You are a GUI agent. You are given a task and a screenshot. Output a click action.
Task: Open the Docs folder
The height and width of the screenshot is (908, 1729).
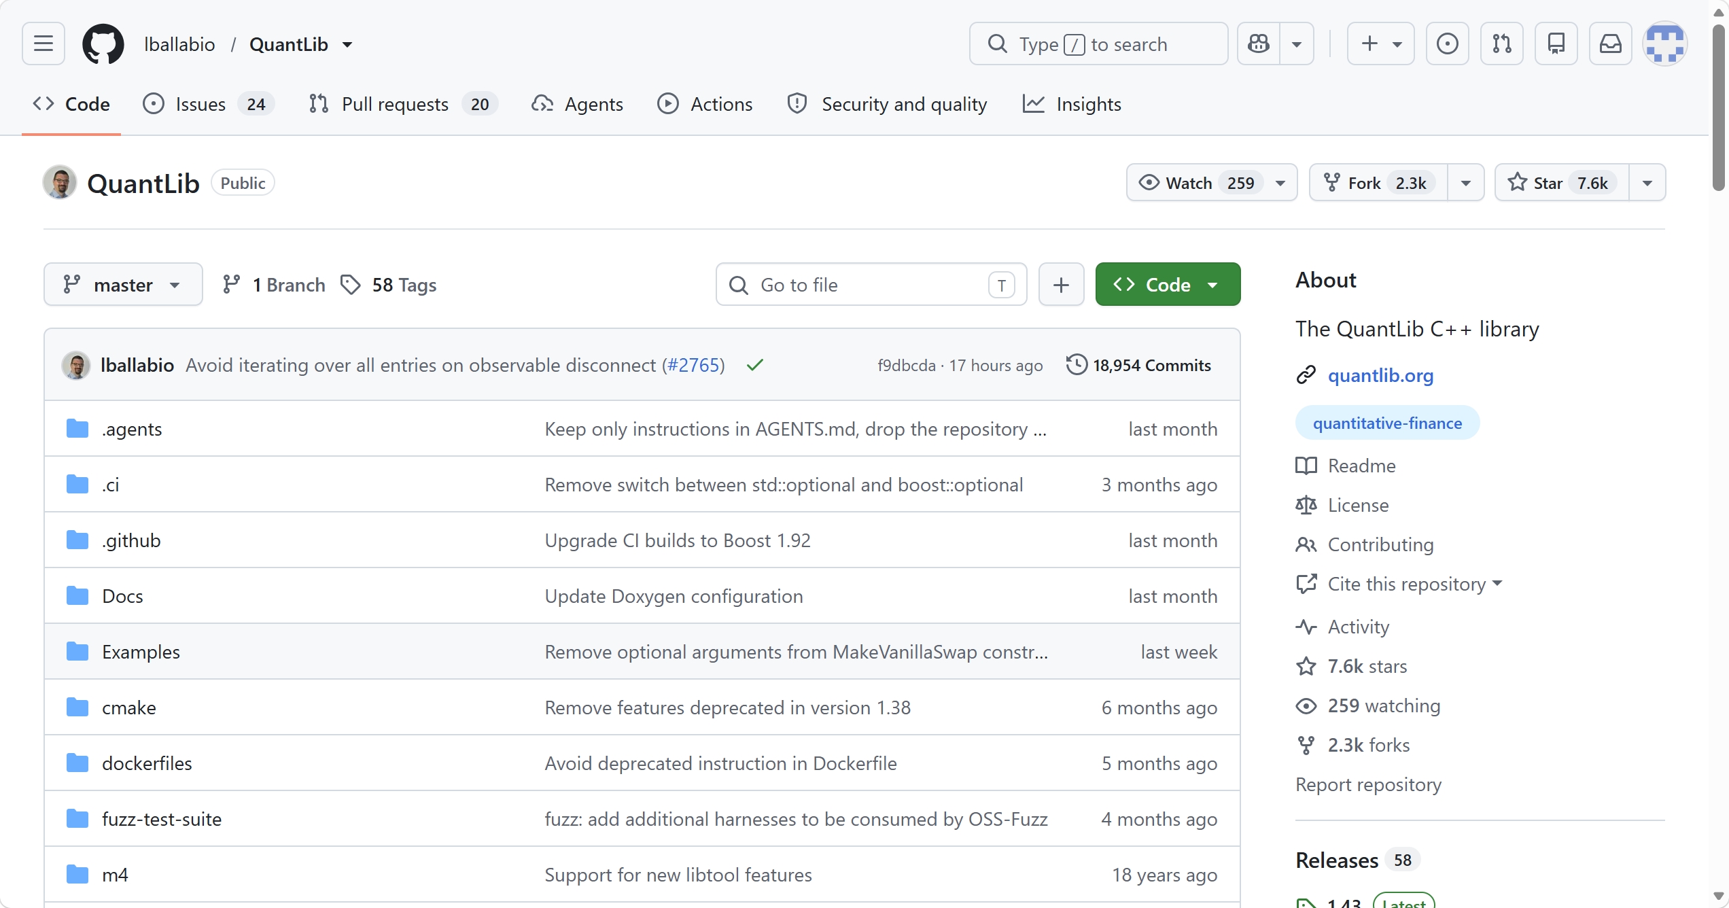[x=122, y=596]
